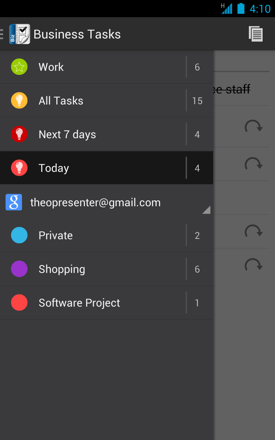The image size is (275, 440).
Task: Close the drawer via the hamburger menu lines
Action: pyautogui.click(x=2, y=34)
